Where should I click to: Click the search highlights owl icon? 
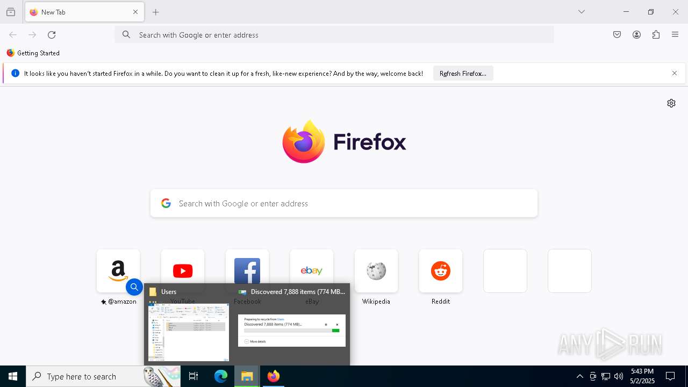click(162, 376)
